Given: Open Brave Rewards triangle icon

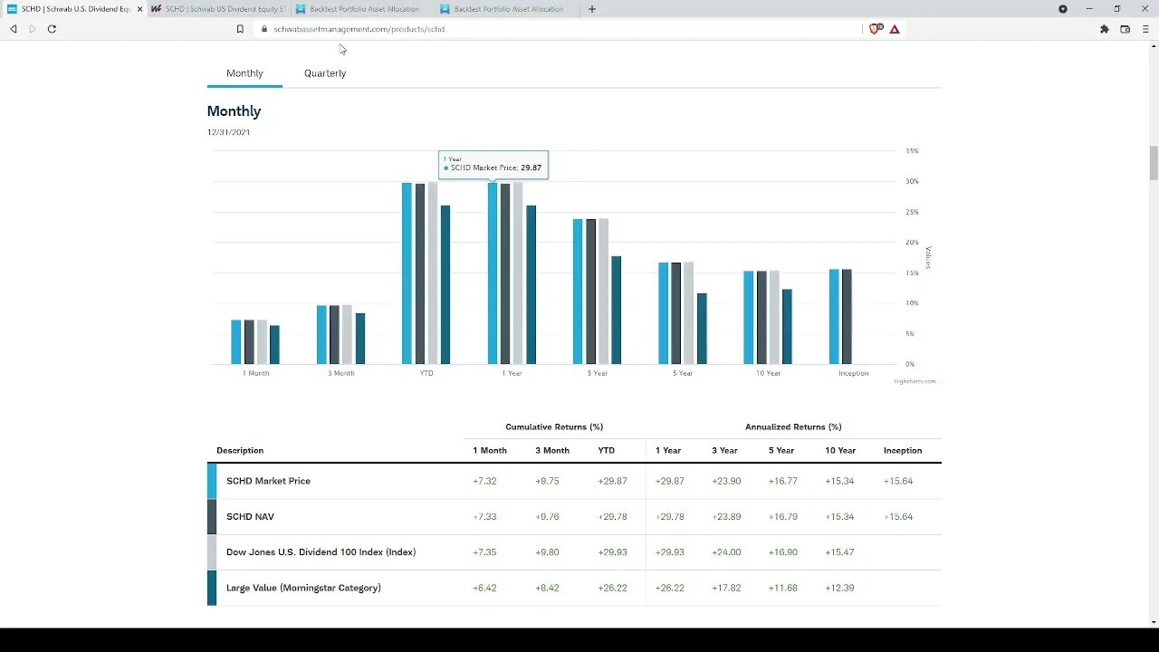Looking at the screenshot, I should click(895, 29).
